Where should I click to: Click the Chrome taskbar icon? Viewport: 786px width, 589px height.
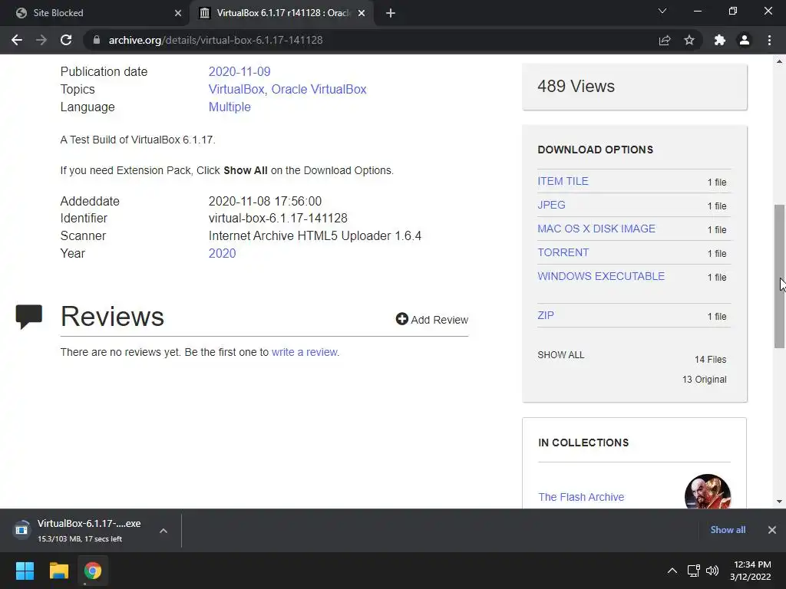93,571
